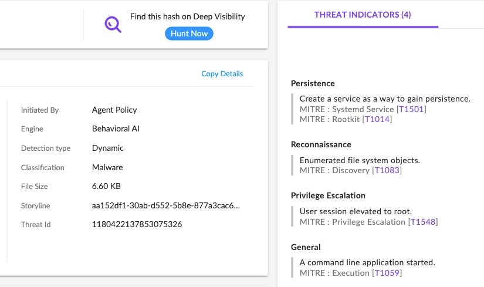This screenshot has height=287, width=484.
Task: Click the Behavioral AI engine value
Action: [x=116, y=129]
